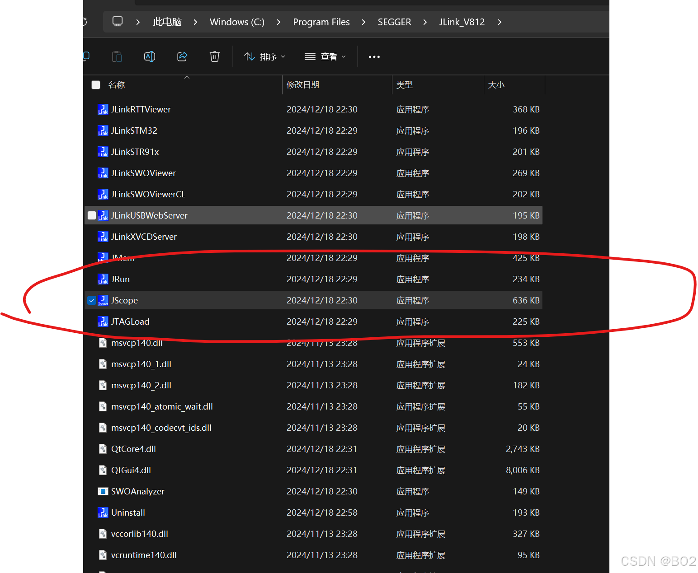Expand chevron after 此电脑 in address bar
The image size is (698, 573).
(x=195, y=22)
